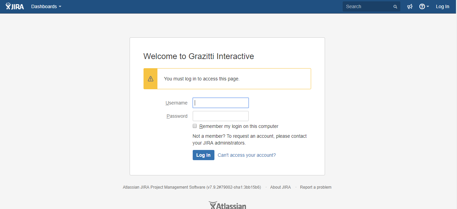Click the Atlassian JIRA version text
Viewport: 457px width, 209px height.
click(x=192, y=187)
